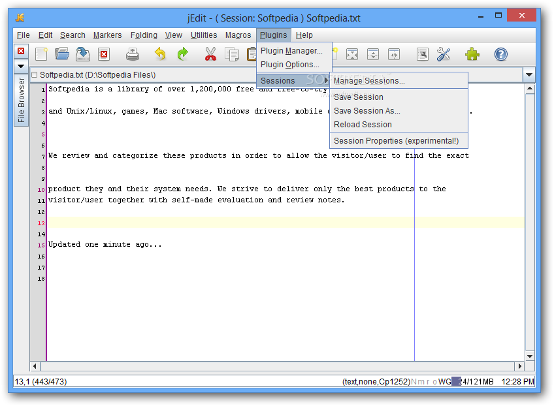Select Manage Sessions... in submenu
Viewport: 554px width, 406px height.
click(x=399, y=81)
